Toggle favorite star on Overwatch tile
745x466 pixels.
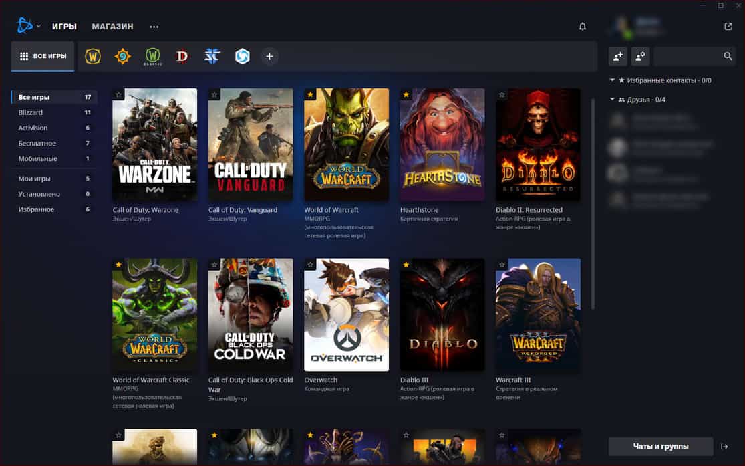pyautogui.click(x=311, y=265)
